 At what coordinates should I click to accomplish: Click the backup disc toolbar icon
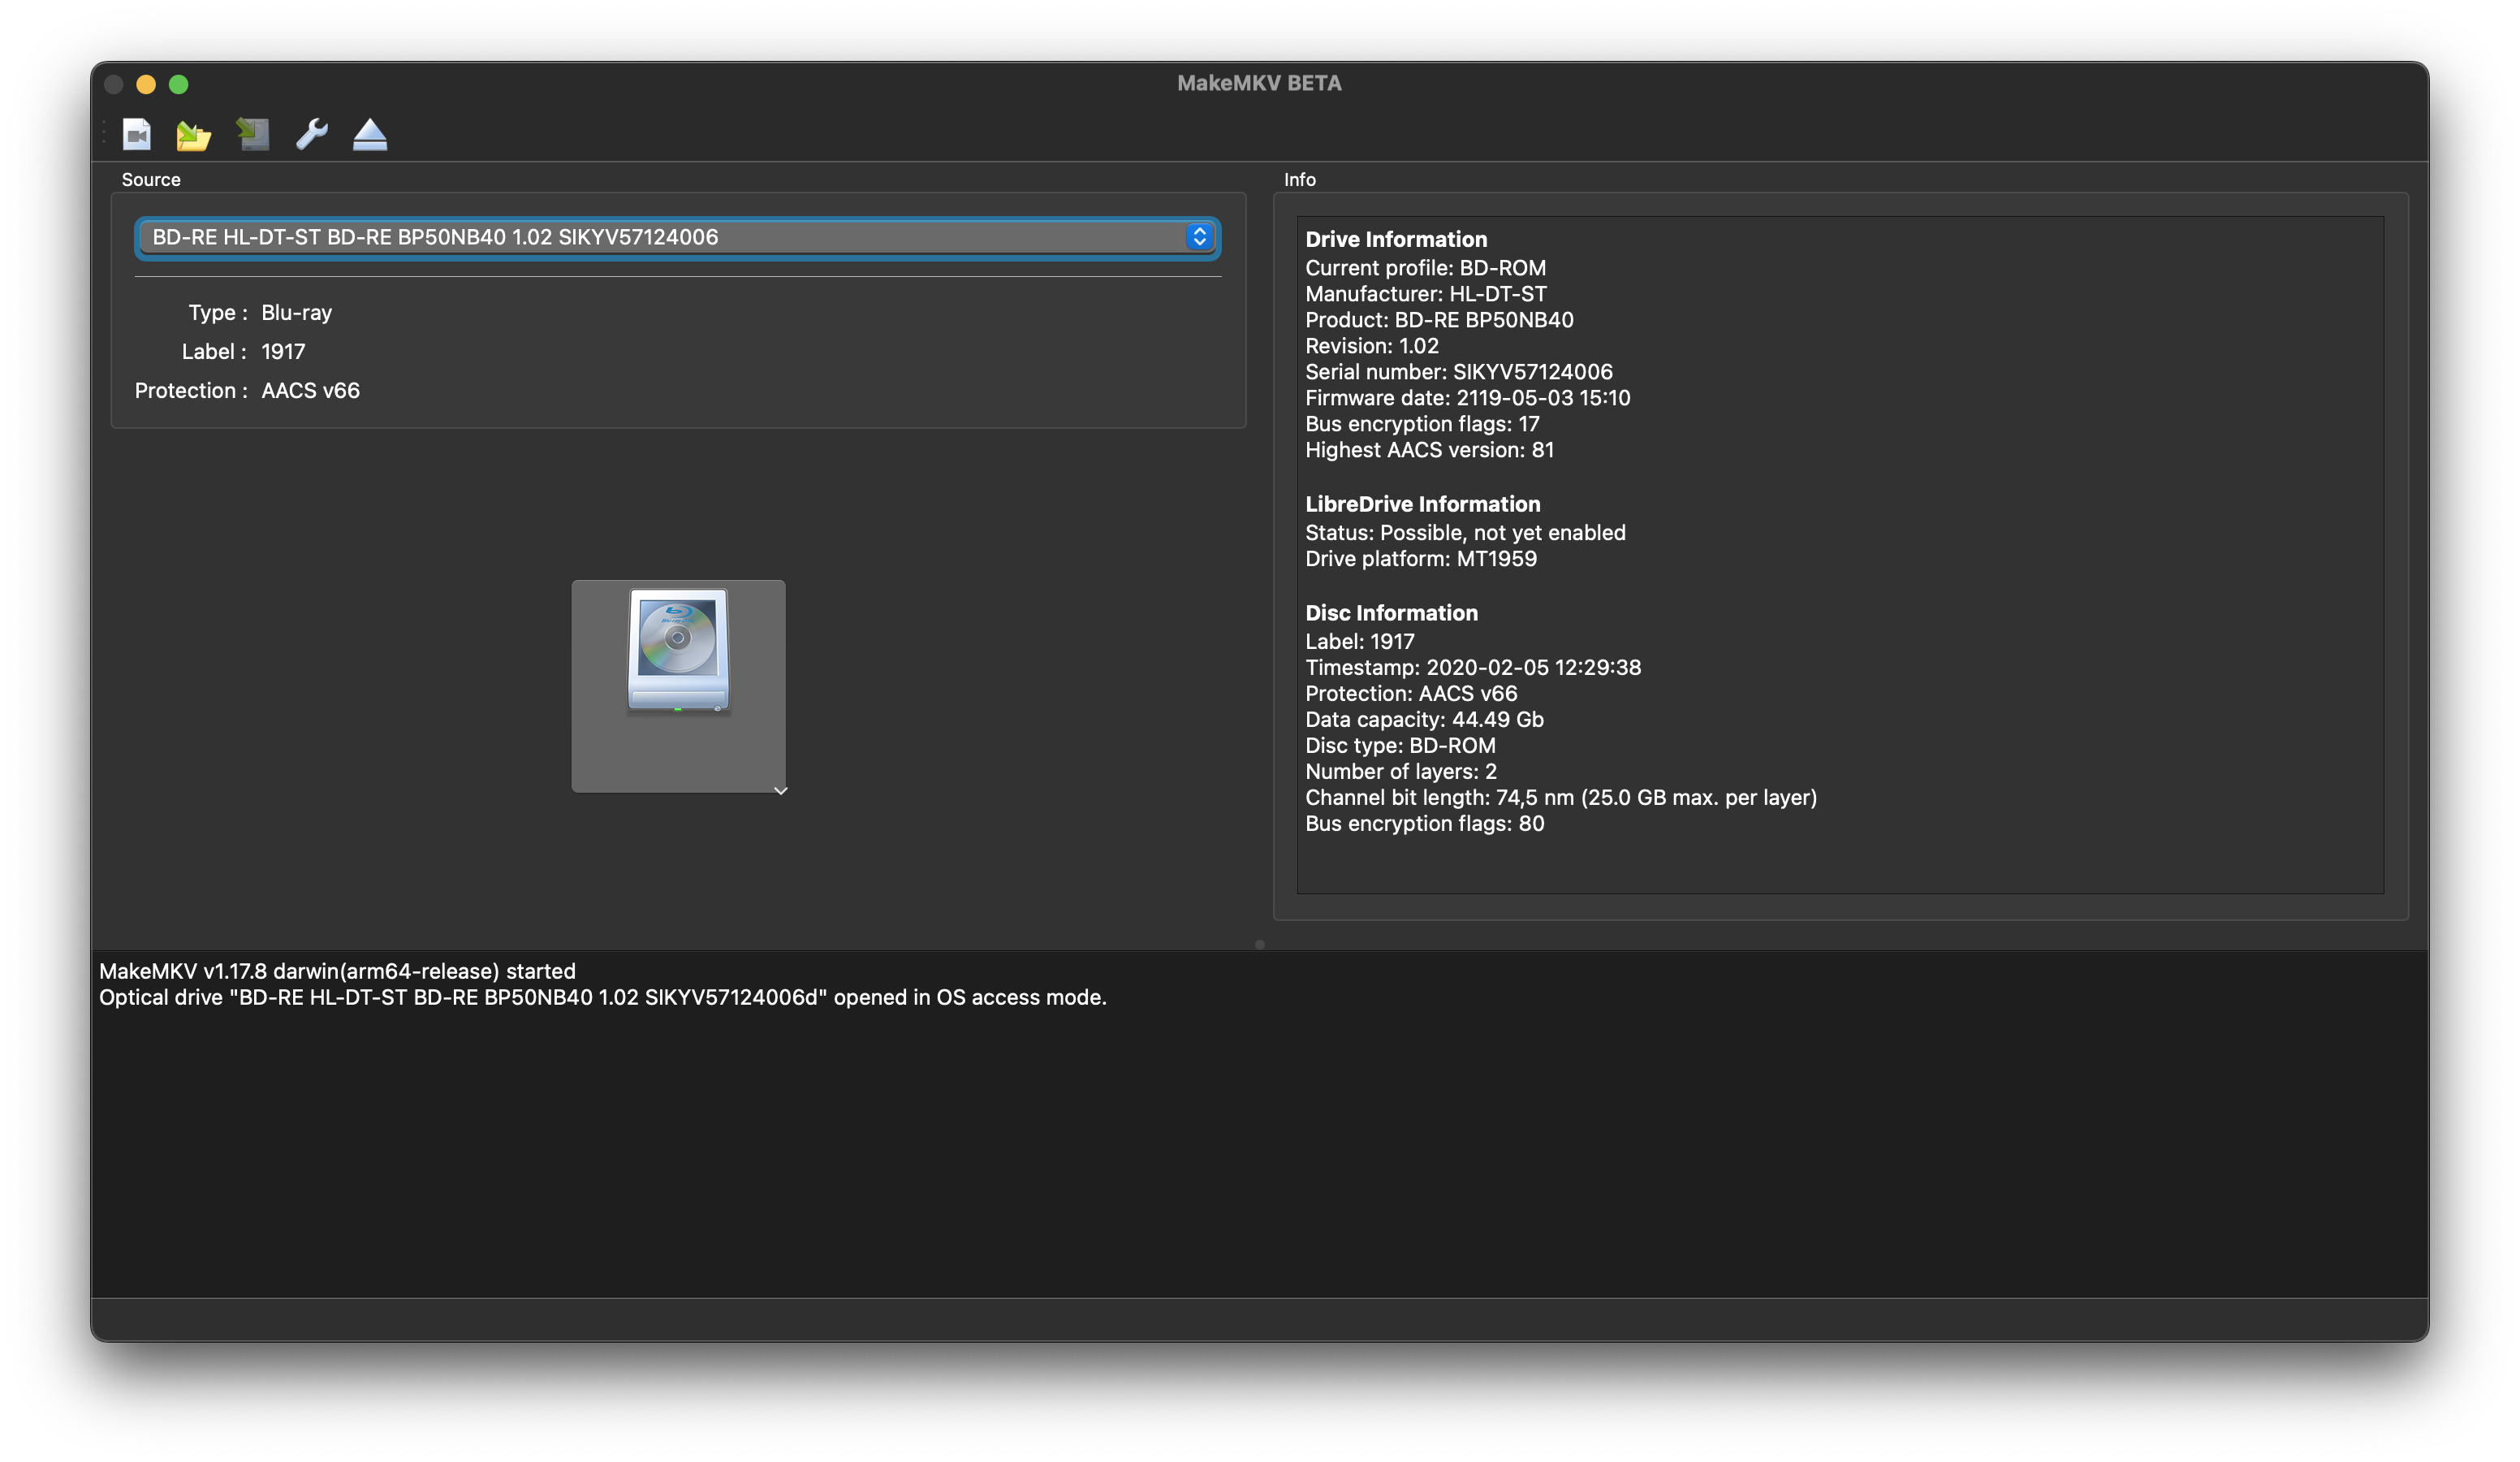point(253,134)
